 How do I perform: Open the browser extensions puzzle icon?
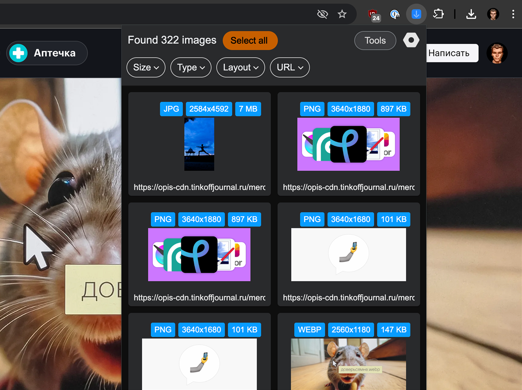tap(438, 14)
